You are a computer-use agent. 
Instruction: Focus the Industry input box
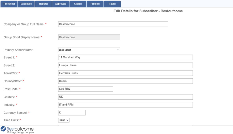(x=125, y=105)
